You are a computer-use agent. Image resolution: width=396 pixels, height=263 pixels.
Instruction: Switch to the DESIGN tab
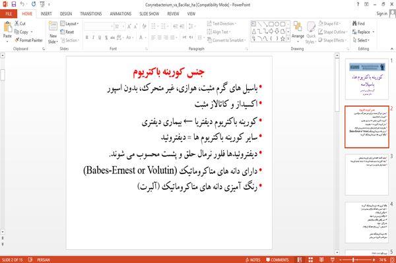point(66,14)
